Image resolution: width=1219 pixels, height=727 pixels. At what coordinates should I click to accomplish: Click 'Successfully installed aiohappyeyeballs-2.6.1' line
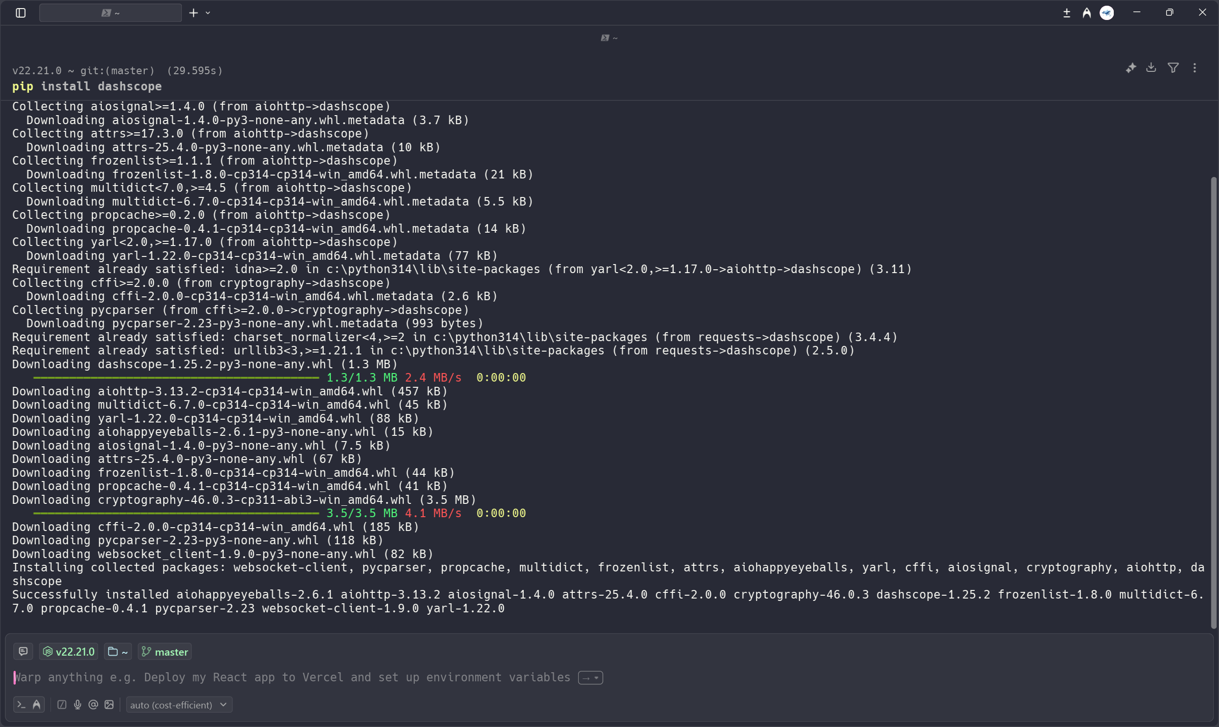coord(608,601)
